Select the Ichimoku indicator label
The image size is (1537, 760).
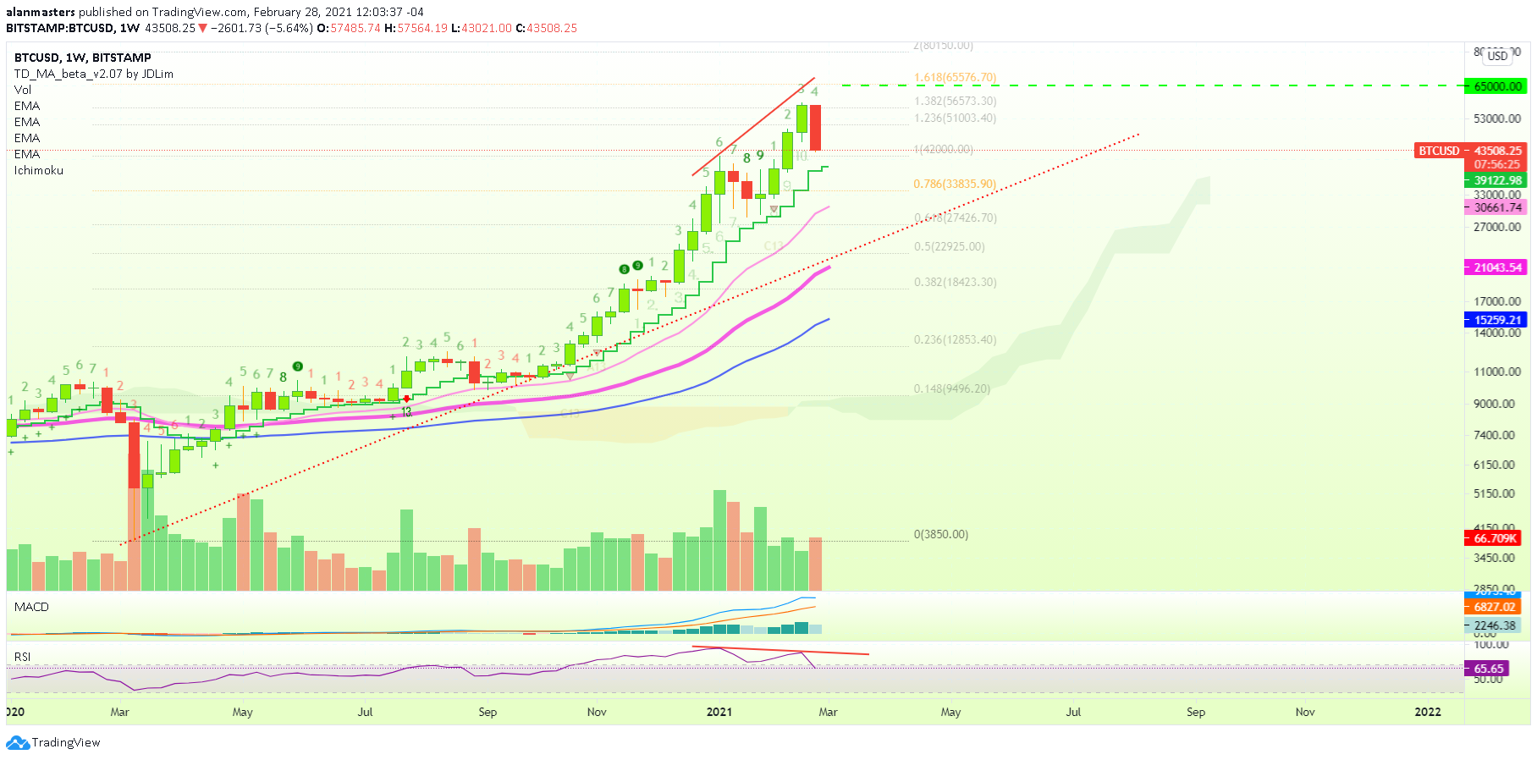tap(39, 170)
